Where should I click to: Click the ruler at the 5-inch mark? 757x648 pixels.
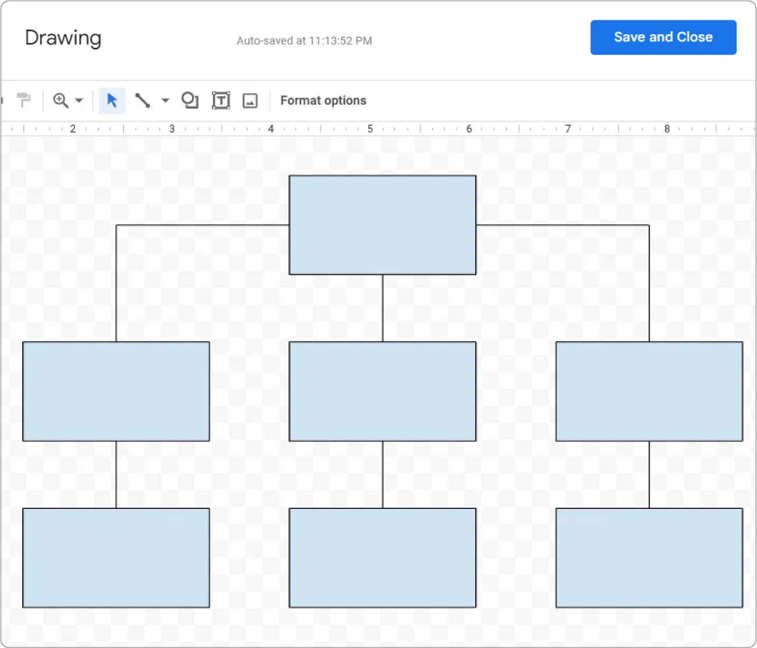[370, 128]
